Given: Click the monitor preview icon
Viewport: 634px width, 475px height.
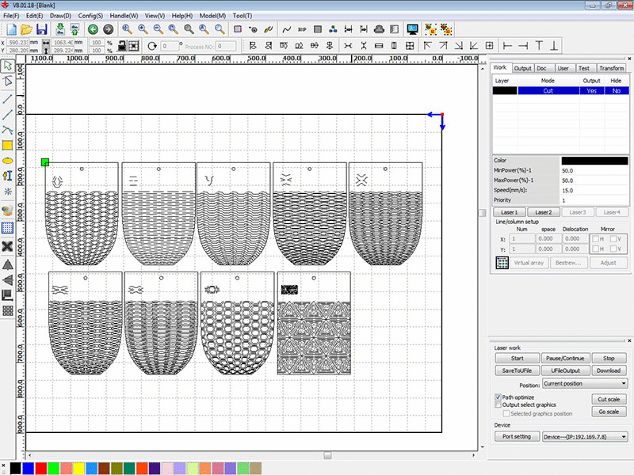Looking at the screenshot, I should click(x=412, y=29).
